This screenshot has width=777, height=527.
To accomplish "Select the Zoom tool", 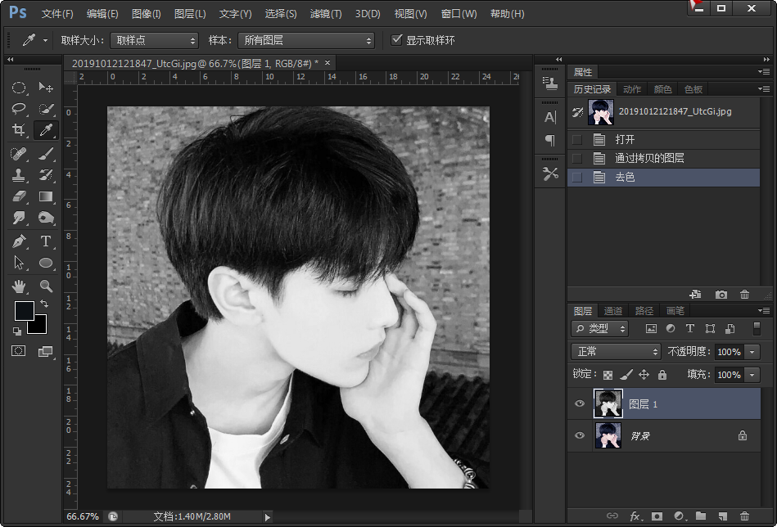I will coord(46,286).
